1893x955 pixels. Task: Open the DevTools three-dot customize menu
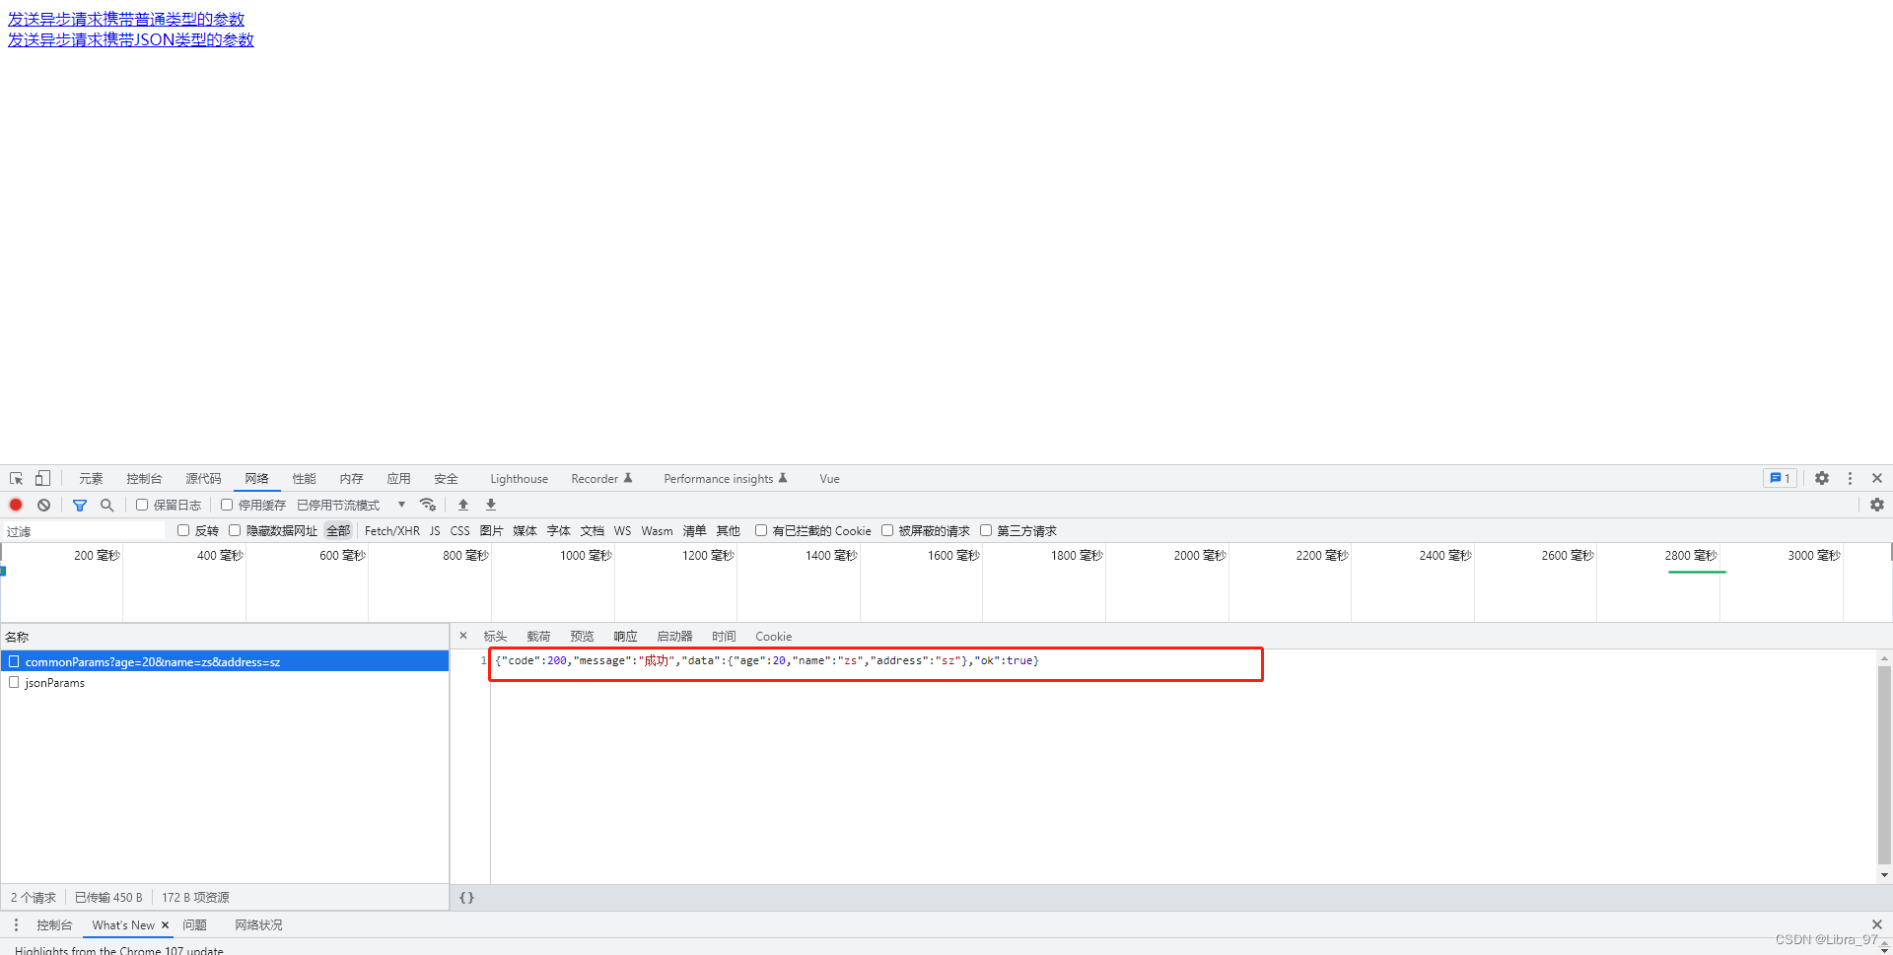(1850, 478)
